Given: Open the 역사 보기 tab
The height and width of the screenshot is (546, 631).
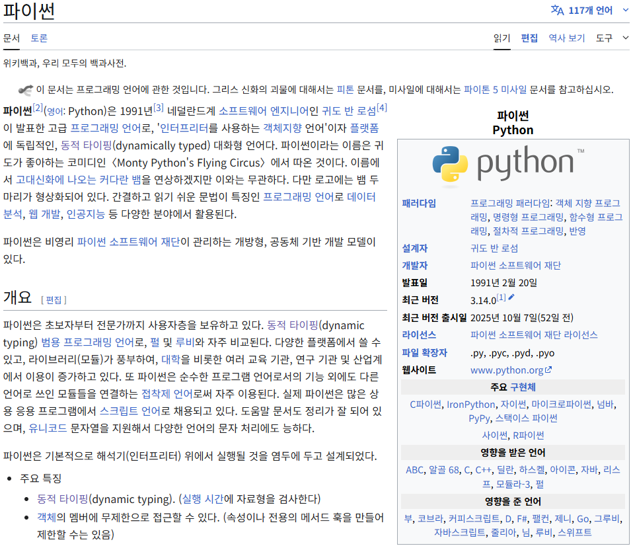Looking at the screenshot, I should (567, 38).
